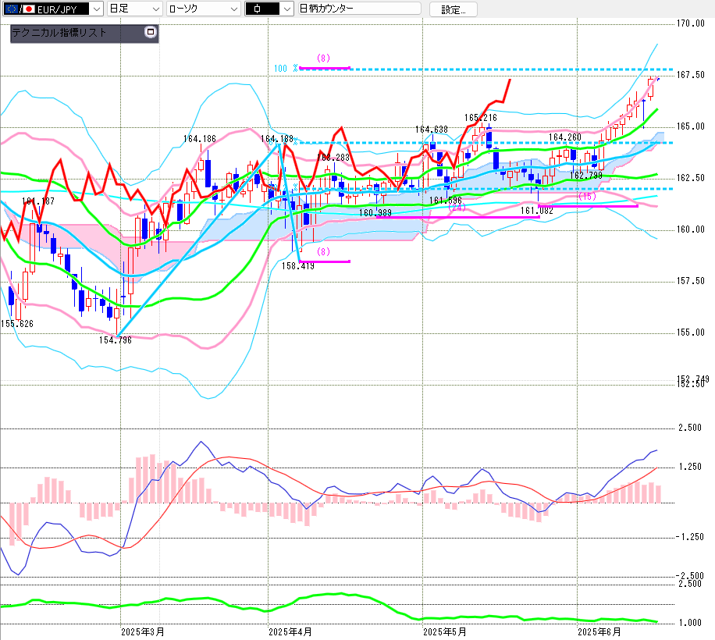This screenshot has width=715, height=640.
Task: Open the 日足 timeframe dropdown
Action: point(134,9)
